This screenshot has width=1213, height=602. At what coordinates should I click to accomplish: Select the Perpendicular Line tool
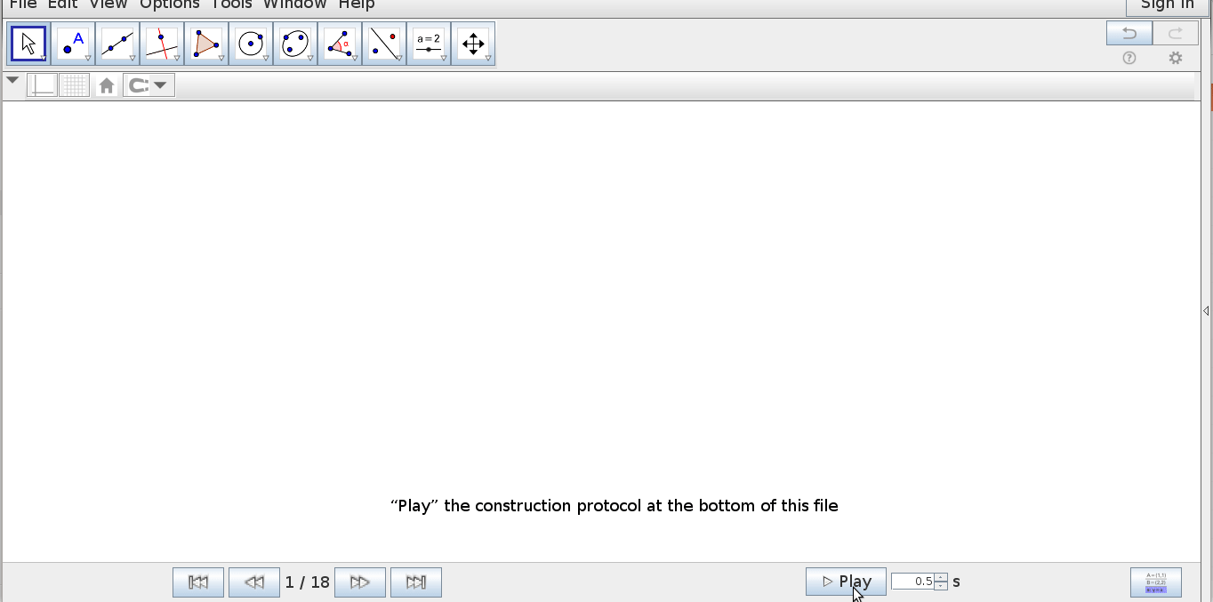point(162,44)
